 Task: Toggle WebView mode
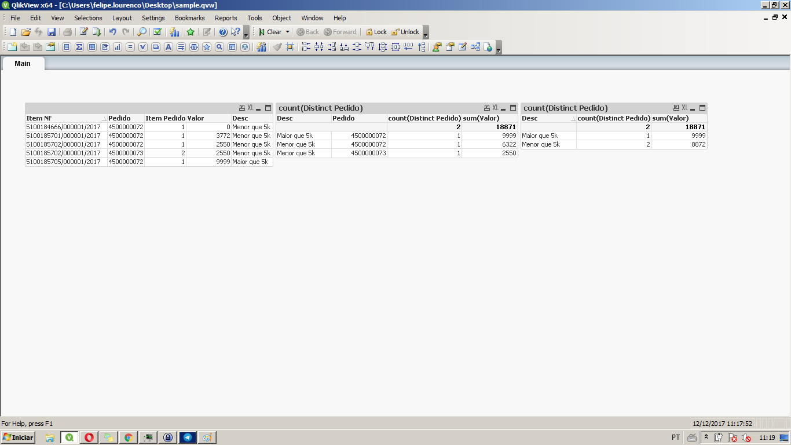(x=488, y=47)
